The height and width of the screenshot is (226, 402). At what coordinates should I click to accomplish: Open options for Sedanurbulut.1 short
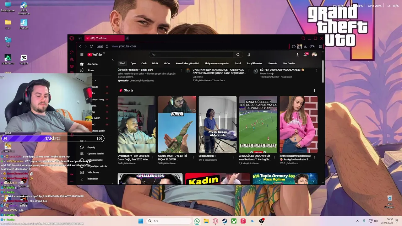pos(234,157)
